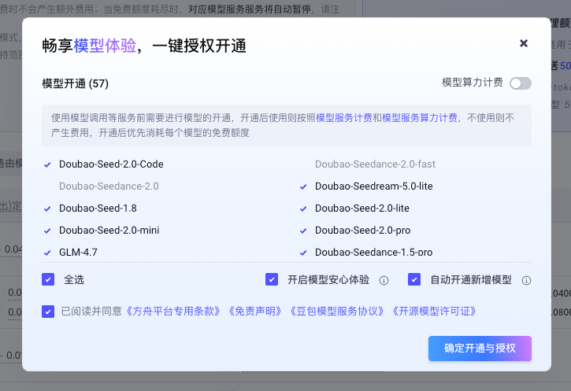Close the model authorization dialog

[524, 43]
